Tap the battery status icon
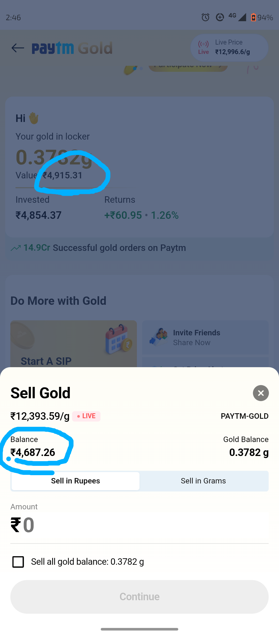The width and height of the screenshot is (279, 637). [253, 17]
